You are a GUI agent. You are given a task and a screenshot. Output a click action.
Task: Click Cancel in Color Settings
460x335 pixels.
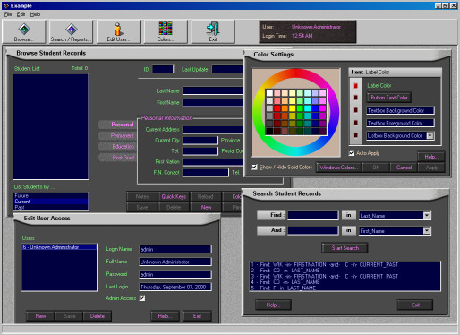[x=404, y=167]
